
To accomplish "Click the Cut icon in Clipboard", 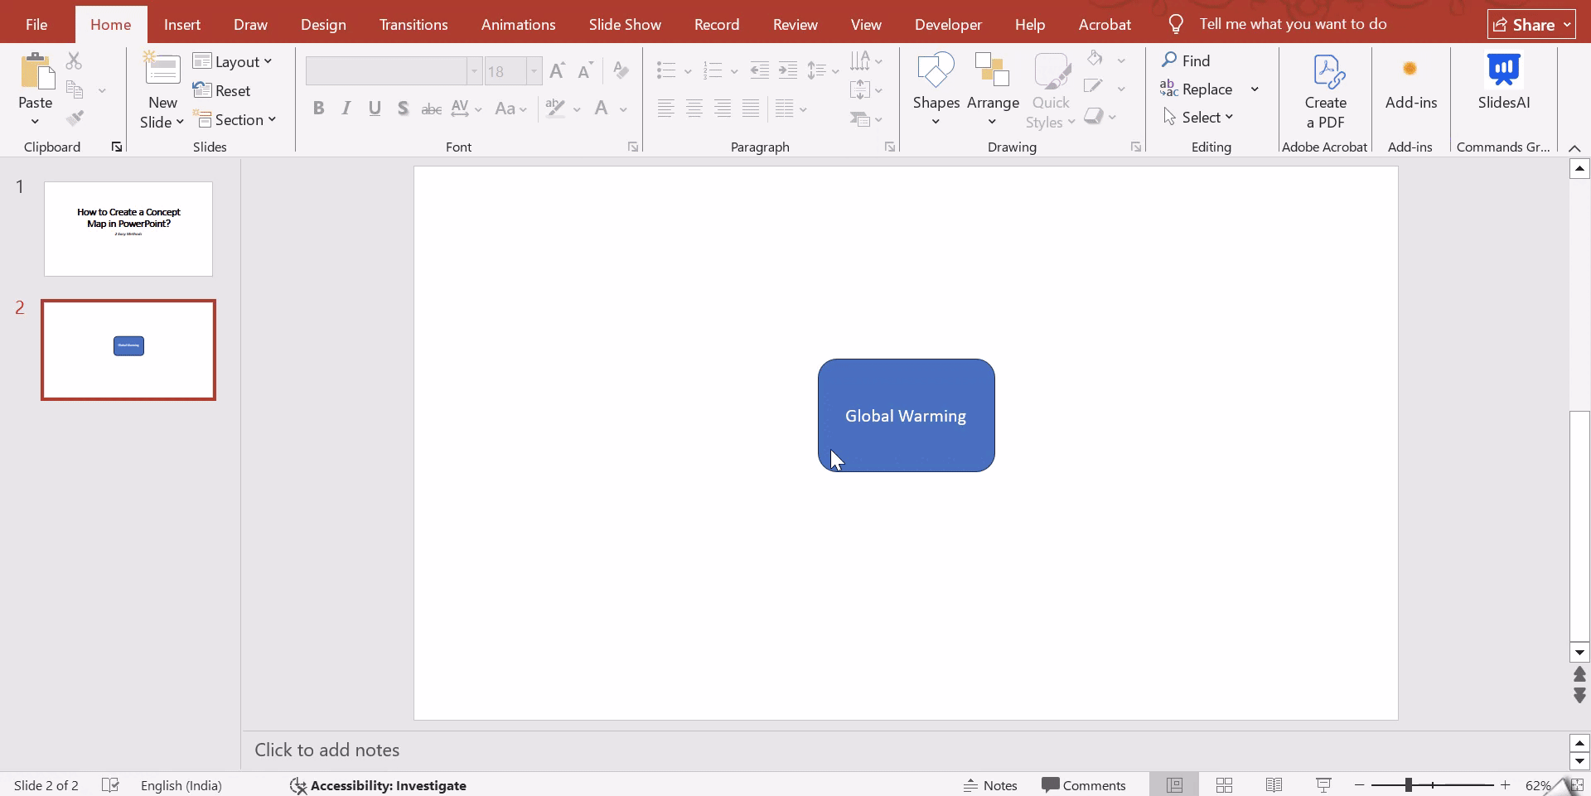I will (x=75, y=60).
